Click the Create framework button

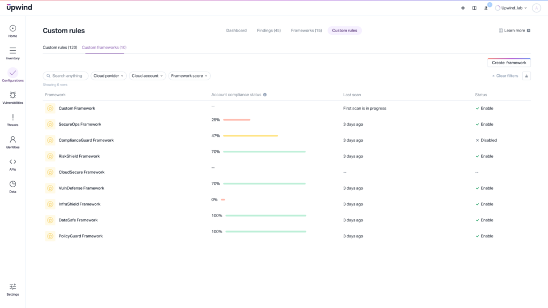(x=509, y=63)
